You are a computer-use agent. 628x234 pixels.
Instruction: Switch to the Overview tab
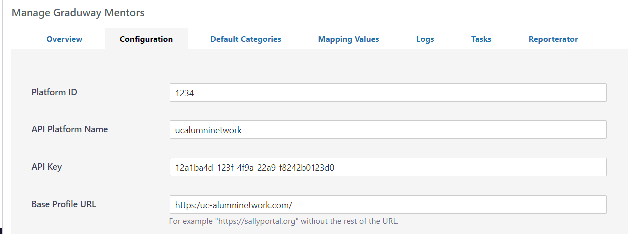point(64,39)
